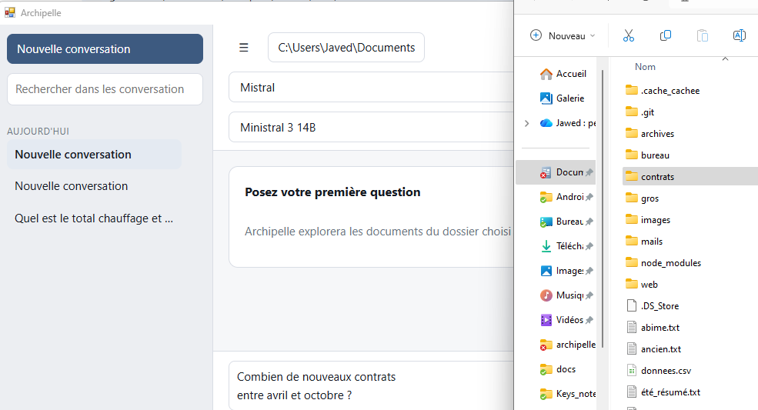Expand the Jawed OneDrive node

[526, 123]
